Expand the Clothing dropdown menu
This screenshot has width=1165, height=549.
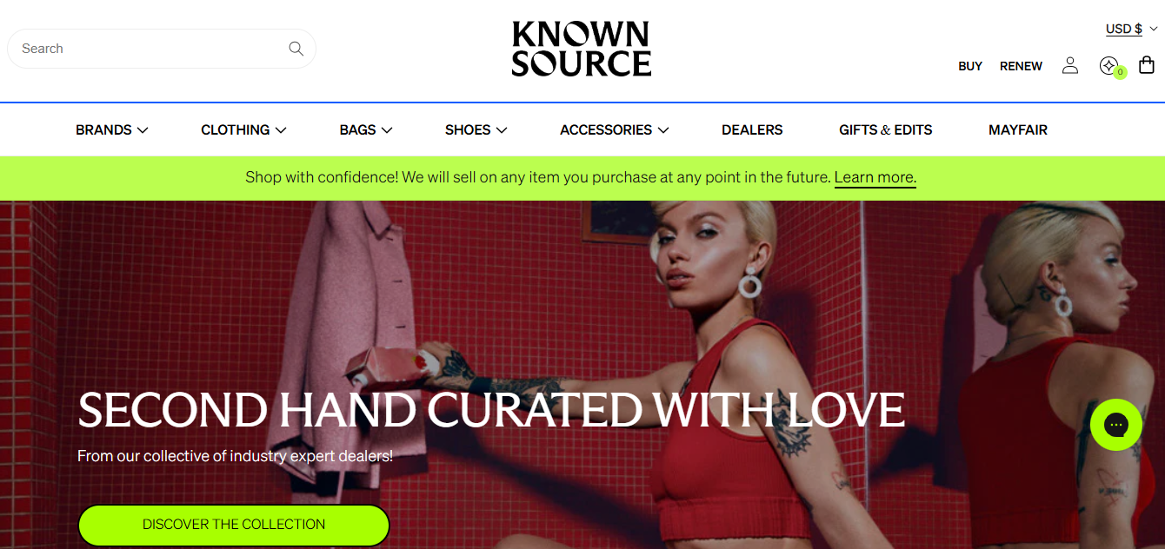pos(243,130)
